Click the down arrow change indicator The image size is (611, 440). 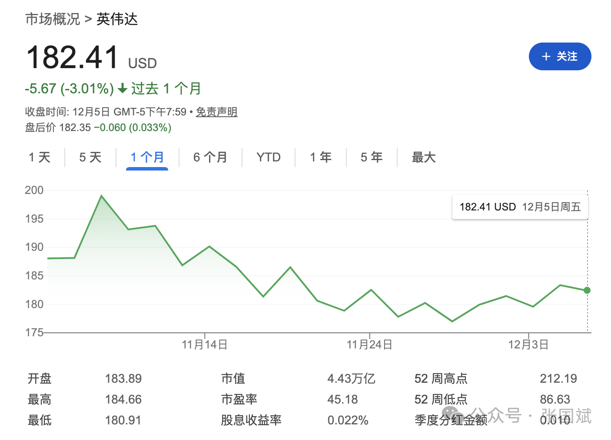[x=123, y=89]
